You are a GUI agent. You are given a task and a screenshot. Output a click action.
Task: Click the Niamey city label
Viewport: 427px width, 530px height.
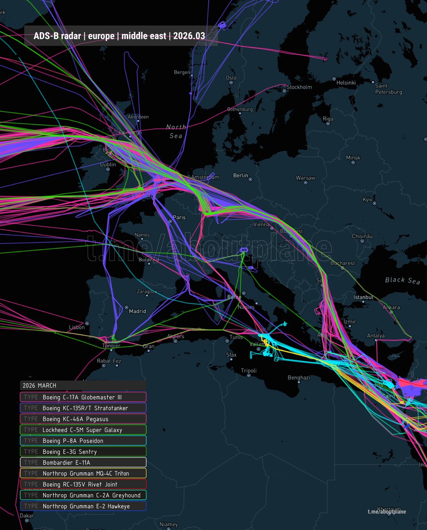168,524
